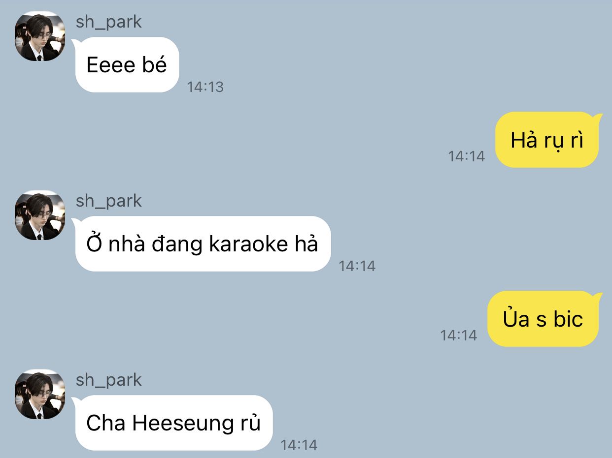Select the 'Cha Heeseung rủ' message bubble
The image size is (612, 458).
point(173,423)
